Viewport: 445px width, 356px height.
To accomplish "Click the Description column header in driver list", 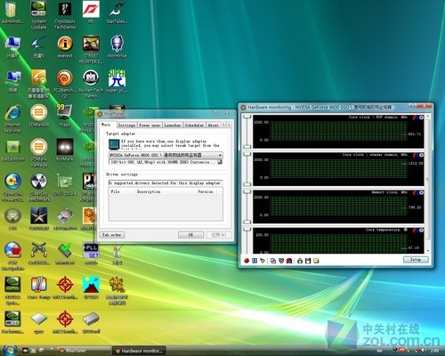I will (165, 191).
